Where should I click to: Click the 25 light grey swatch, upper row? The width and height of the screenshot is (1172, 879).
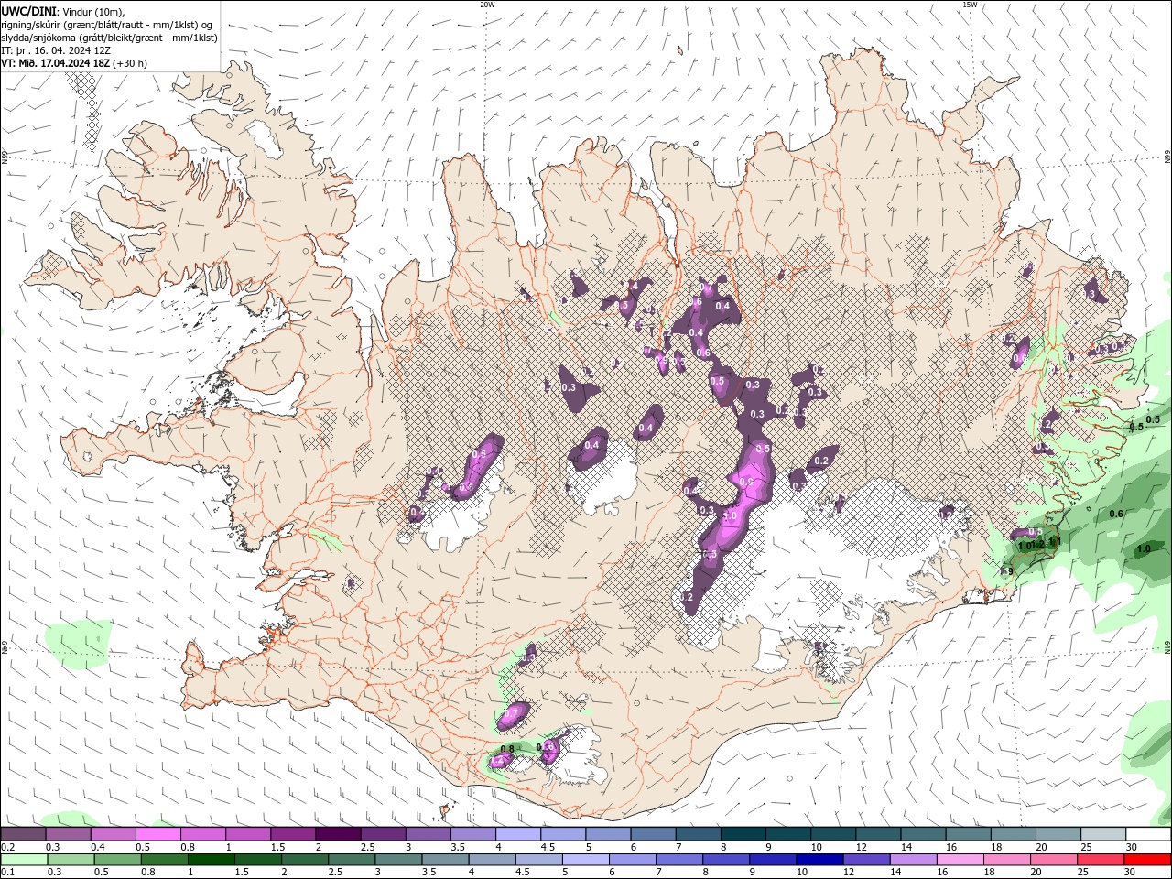pos(1102,834)
